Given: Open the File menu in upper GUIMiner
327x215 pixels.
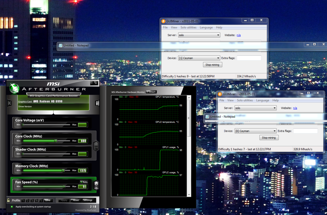Looking at the screenshot, I should [x=165, y=27].
